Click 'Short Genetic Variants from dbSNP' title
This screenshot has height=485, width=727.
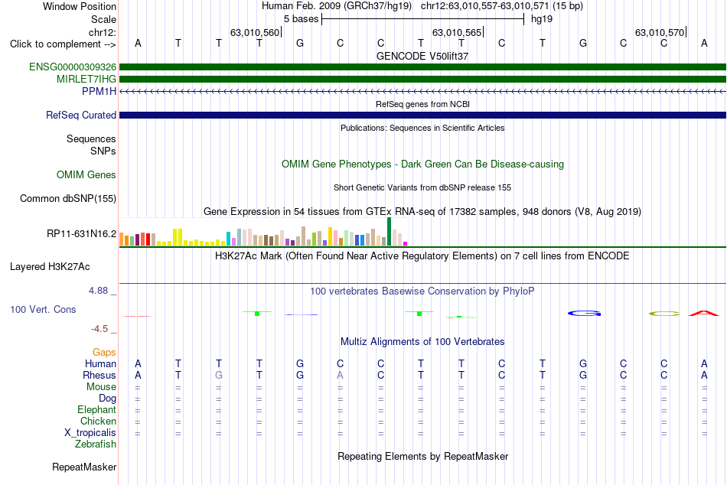coord(422,187)
